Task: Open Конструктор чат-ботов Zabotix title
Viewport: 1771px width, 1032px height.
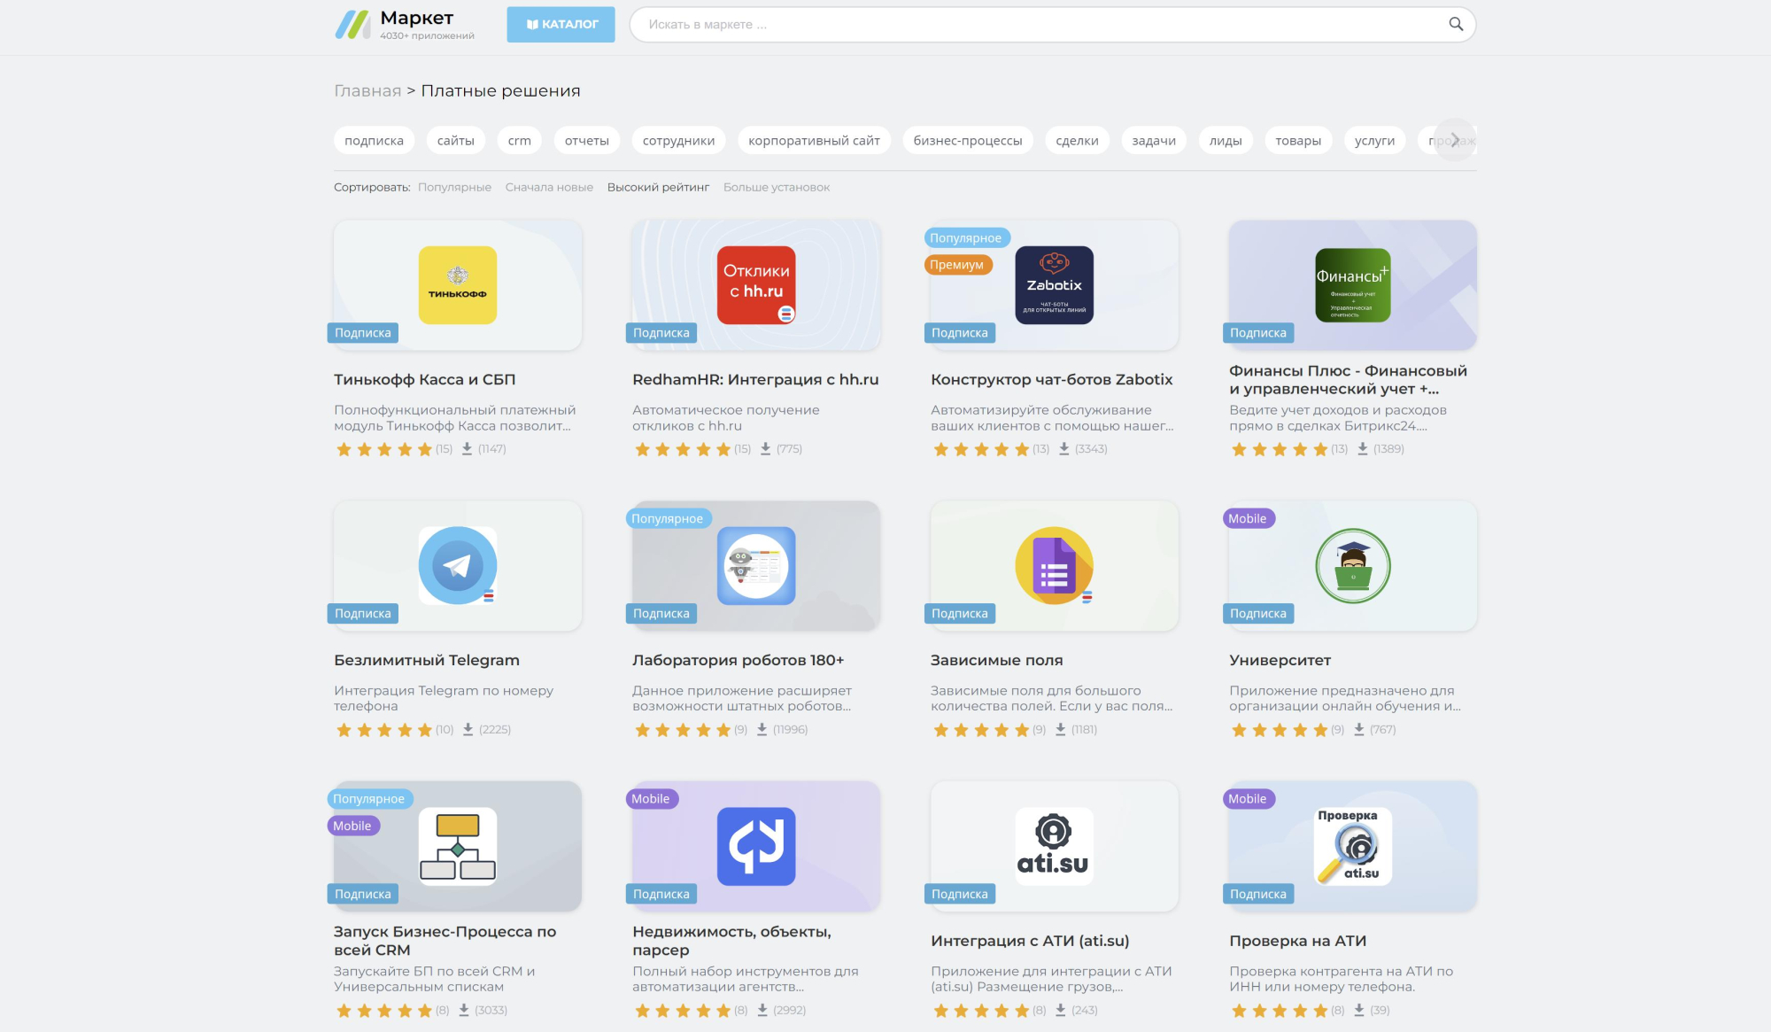Action: (x=1052, y=380)
